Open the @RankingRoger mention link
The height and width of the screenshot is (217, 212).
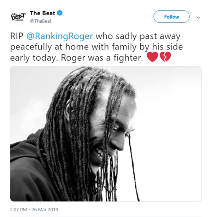(x=59, y=36)
